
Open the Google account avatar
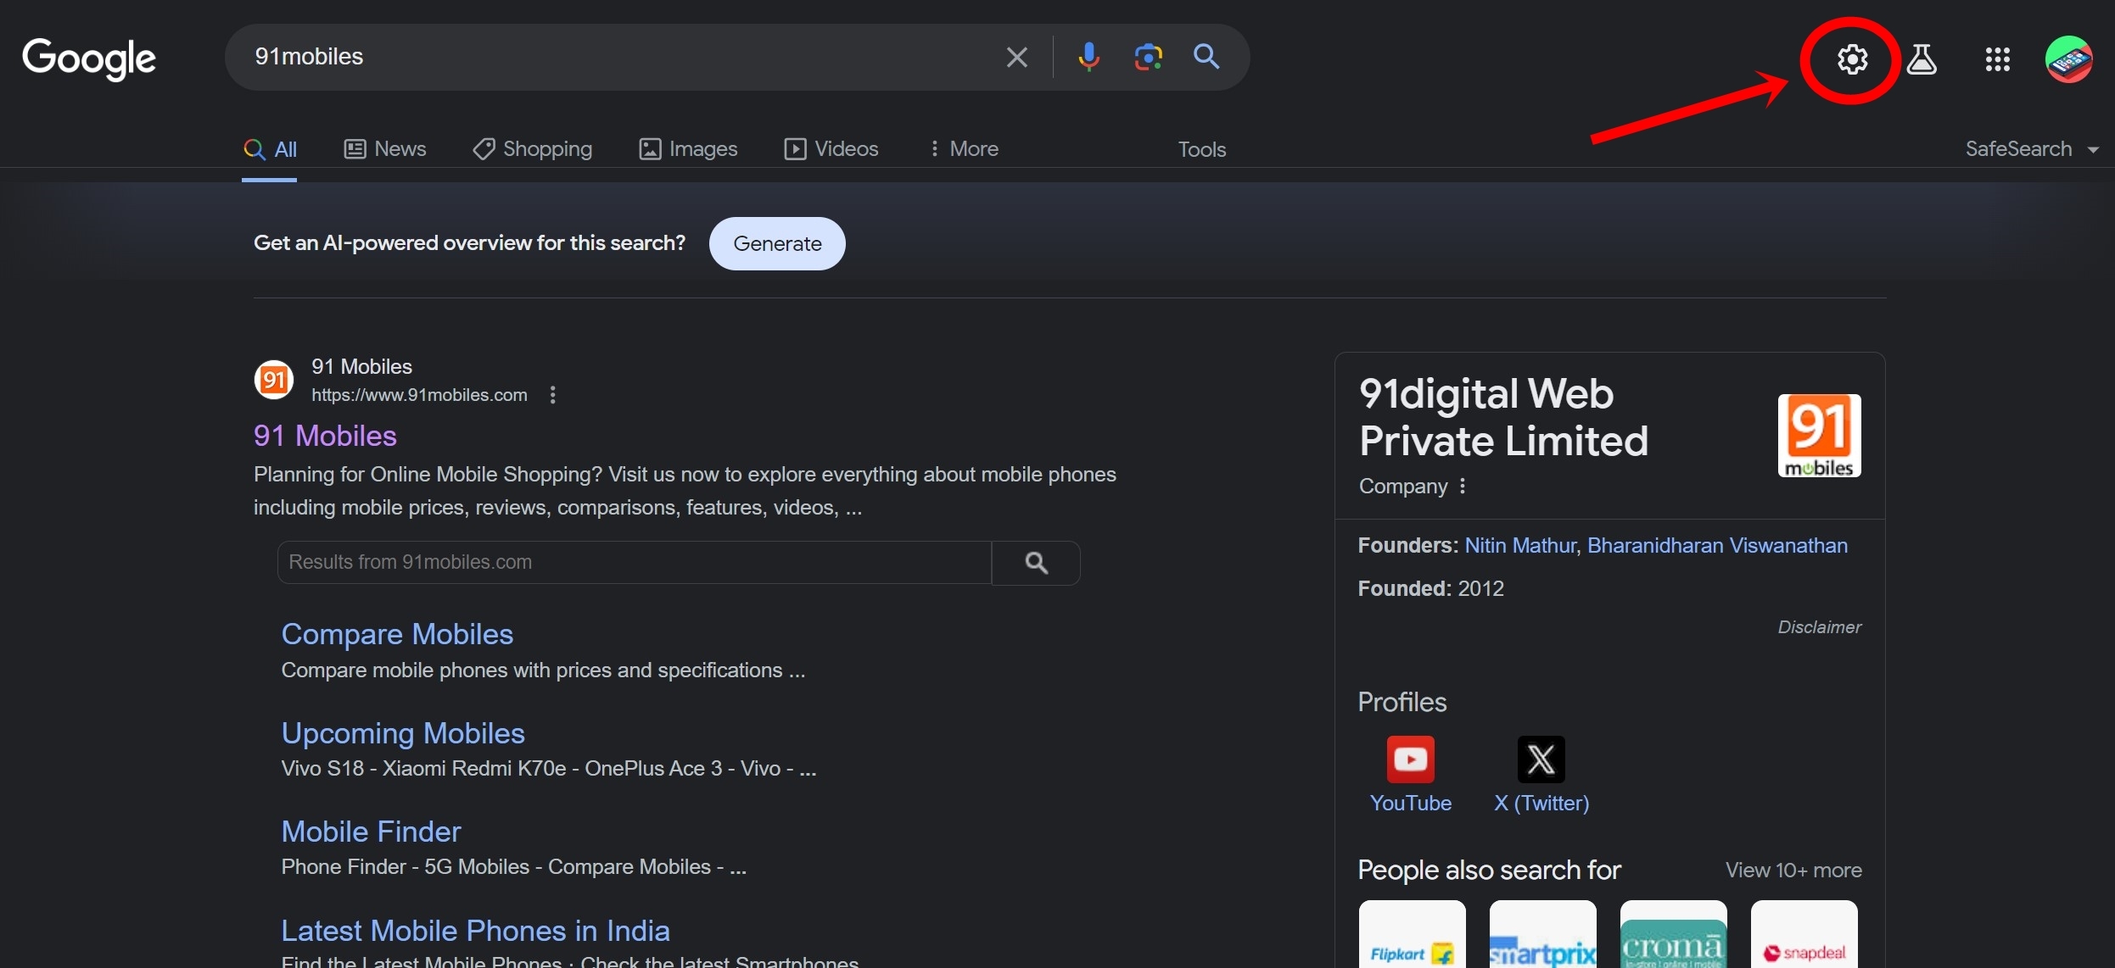tap(2068, 59)
